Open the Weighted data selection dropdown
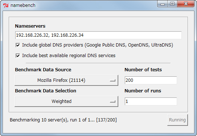 66,101
